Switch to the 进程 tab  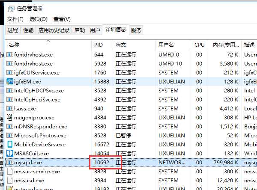(x=13, y=30)
